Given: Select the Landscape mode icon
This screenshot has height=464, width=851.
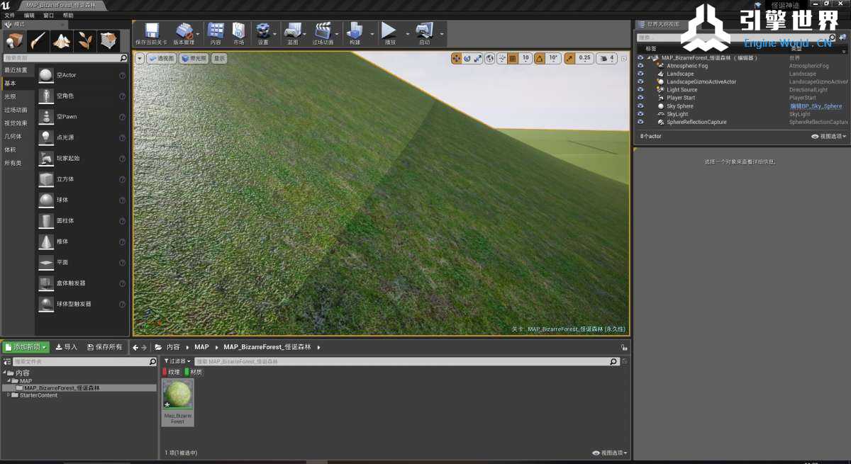Looking at the screenshot, I should (62, 41).
